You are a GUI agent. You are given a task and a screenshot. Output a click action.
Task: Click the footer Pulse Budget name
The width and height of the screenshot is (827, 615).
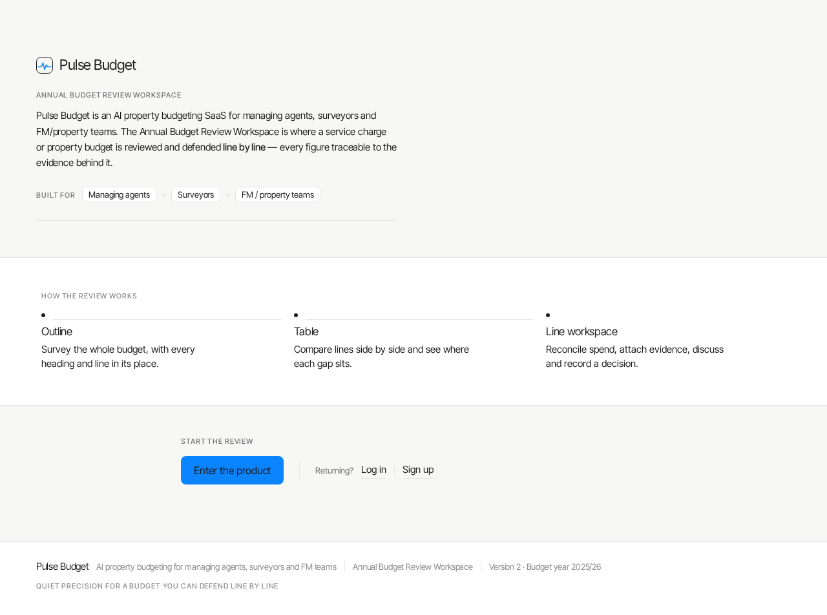coord(63,567)
